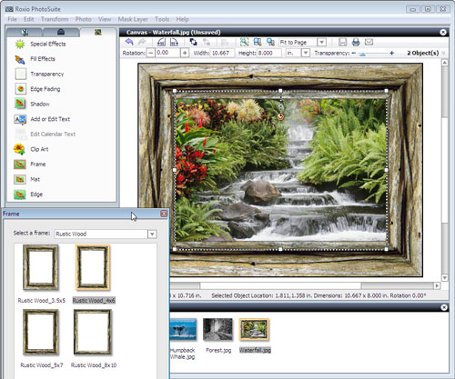Expand the Select a frame dropdown
Screen dimensions: 455x379
click(x=152, y=234)
